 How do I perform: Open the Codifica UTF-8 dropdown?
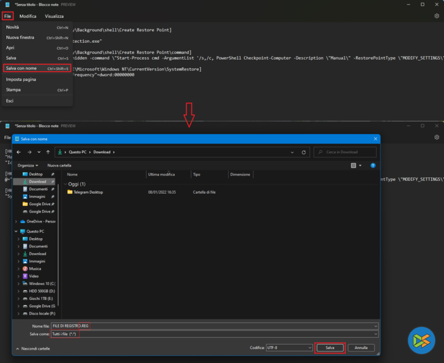(290, 348)
